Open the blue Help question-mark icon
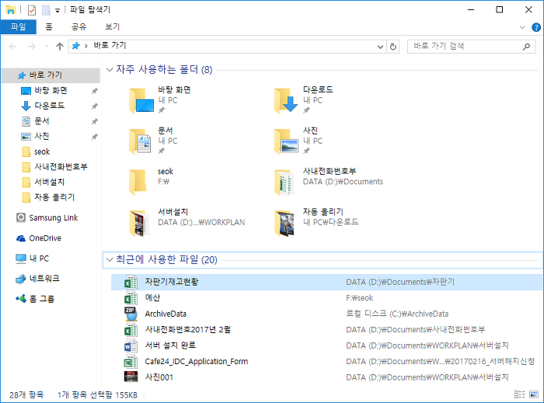544x403 pixels. 536,27
